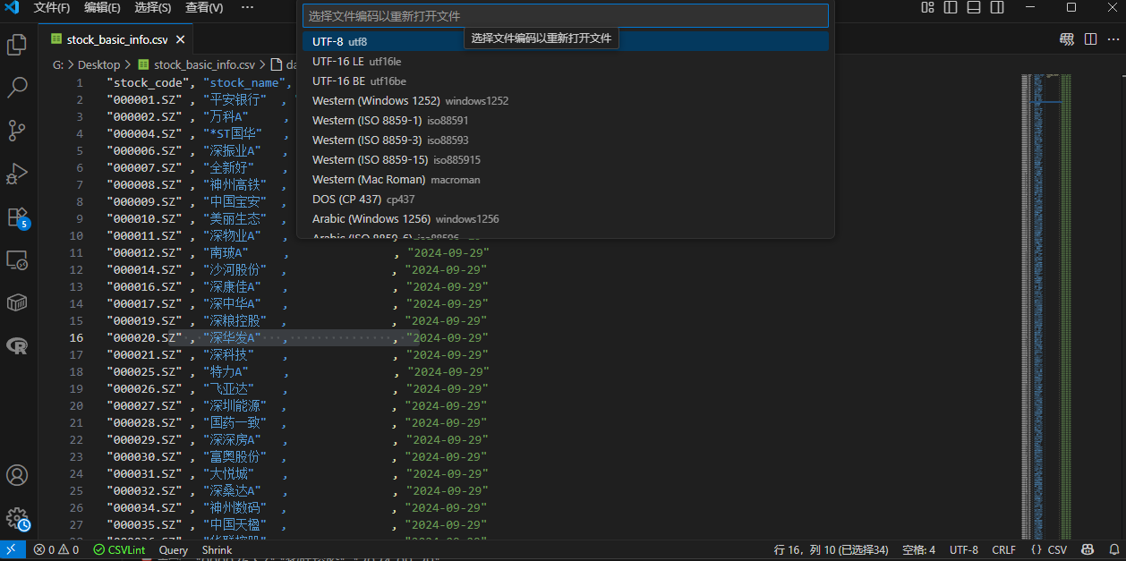The image size is (1126, 561).
Task: Open the 文件(F) menu
Action: [52, 7]
